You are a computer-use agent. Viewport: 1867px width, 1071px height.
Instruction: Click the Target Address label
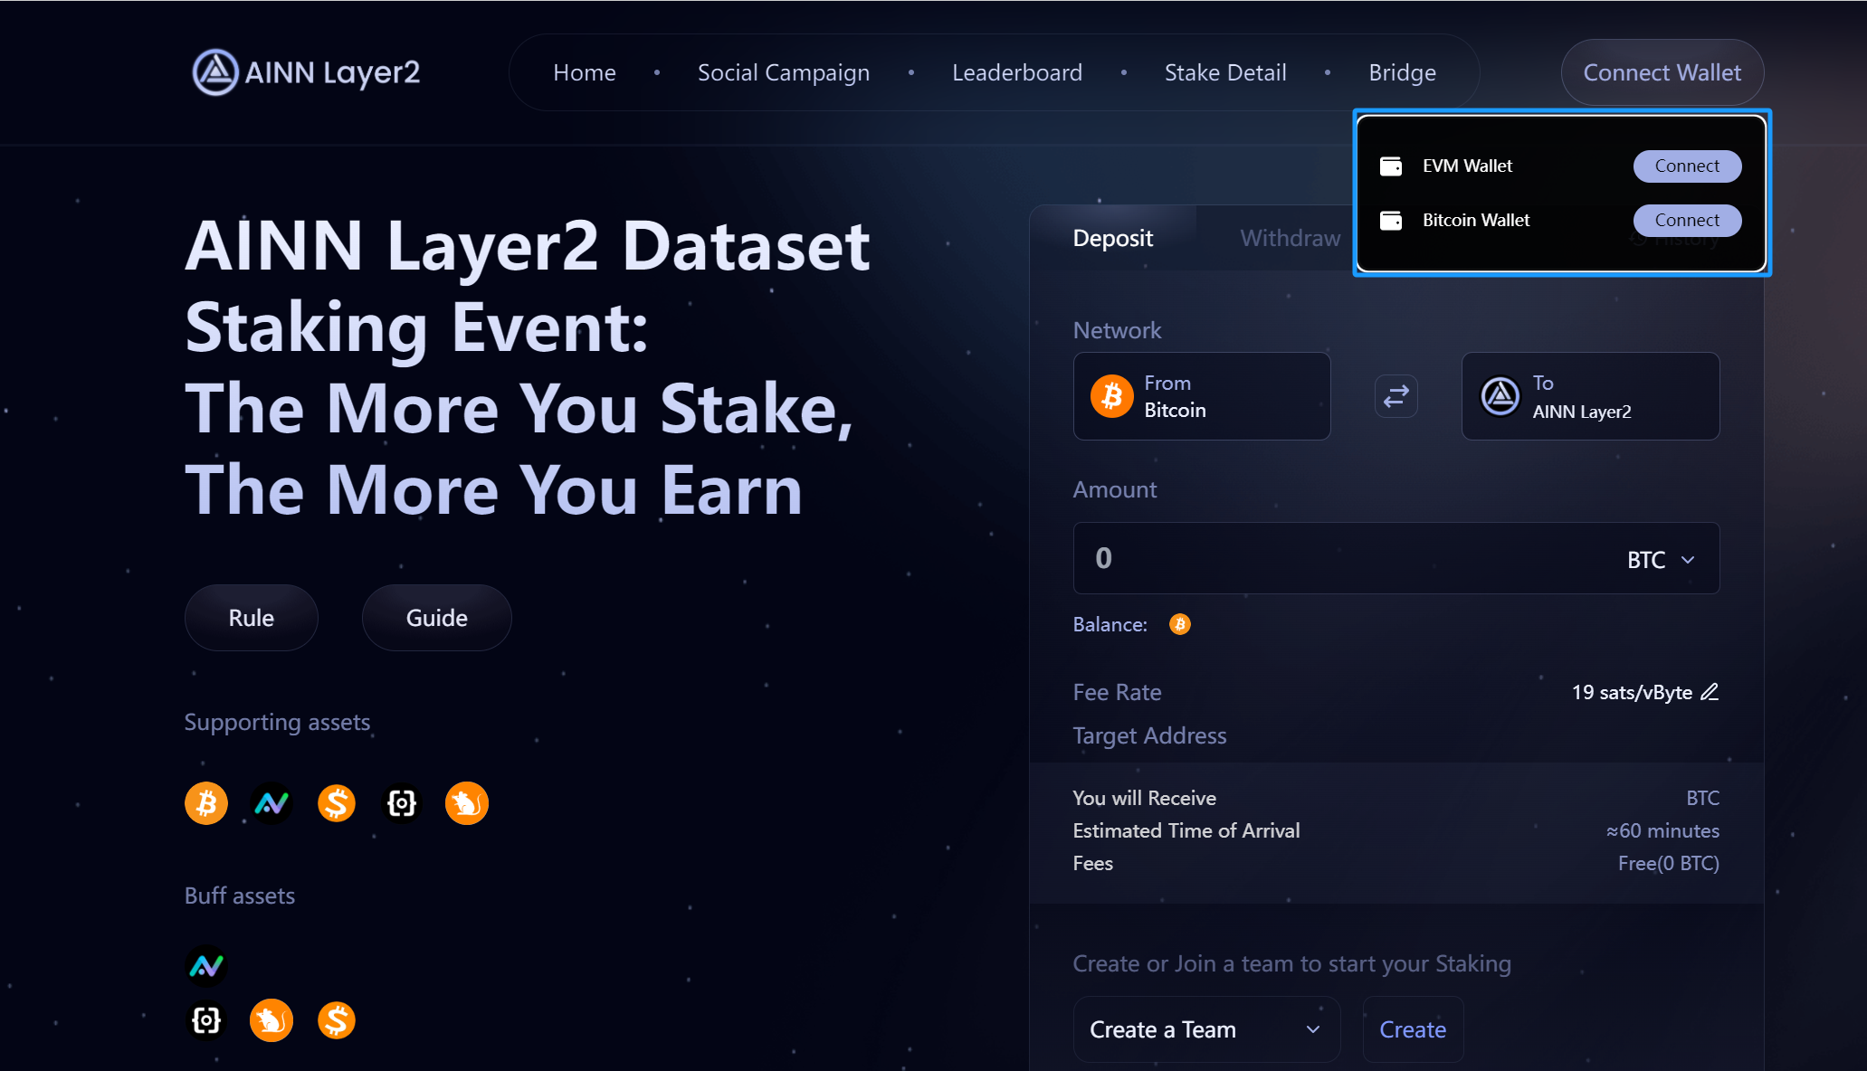click(1149, 735)
